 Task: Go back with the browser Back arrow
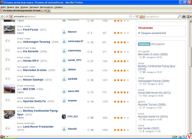pos(3,16)
